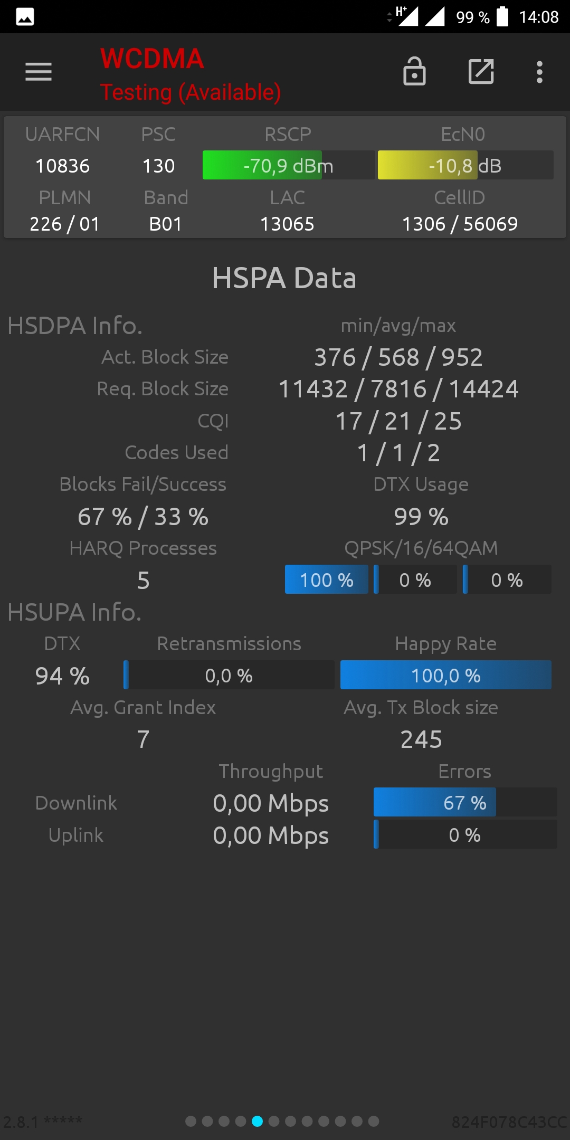Viewport: 570px width, 1140px height.
Task: Tap the export/share icon in toolbar
Action: point(481,71)
